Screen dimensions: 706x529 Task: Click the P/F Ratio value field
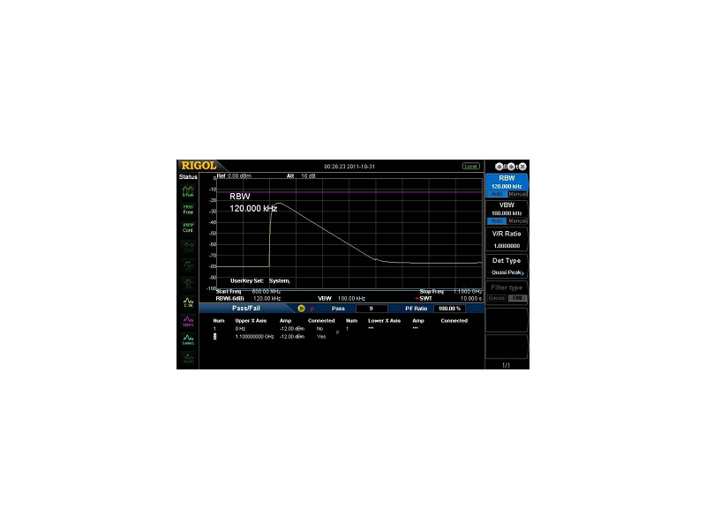pyautogui.click(x=449, y=309)
